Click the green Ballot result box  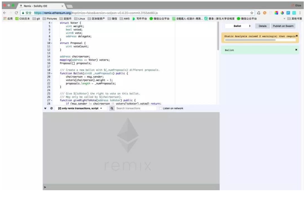click(260, 50)
